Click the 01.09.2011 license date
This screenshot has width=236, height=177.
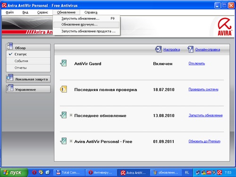(x=164, y=142)
